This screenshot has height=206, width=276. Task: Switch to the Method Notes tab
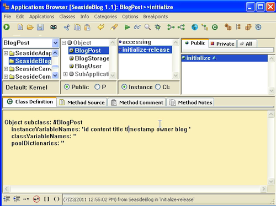[190, 102]
